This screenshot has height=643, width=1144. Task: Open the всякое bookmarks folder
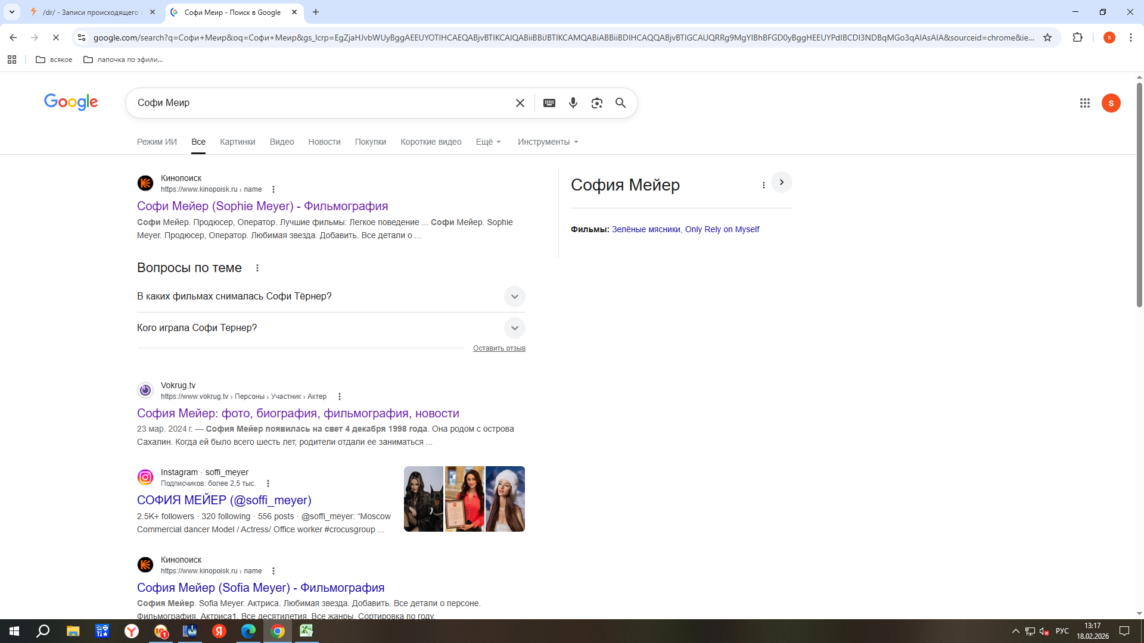(x=54, y=60)
